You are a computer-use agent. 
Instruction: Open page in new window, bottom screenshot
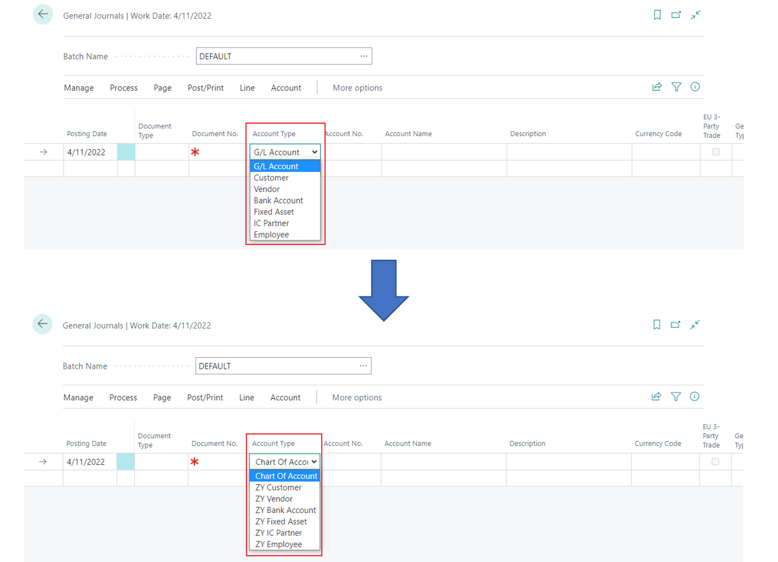676,324
